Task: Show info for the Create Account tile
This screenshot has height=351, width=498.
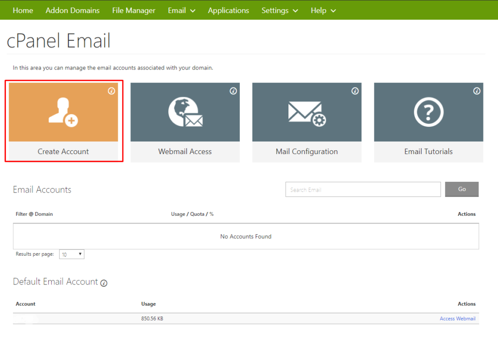Action: [x=111, y=91]
